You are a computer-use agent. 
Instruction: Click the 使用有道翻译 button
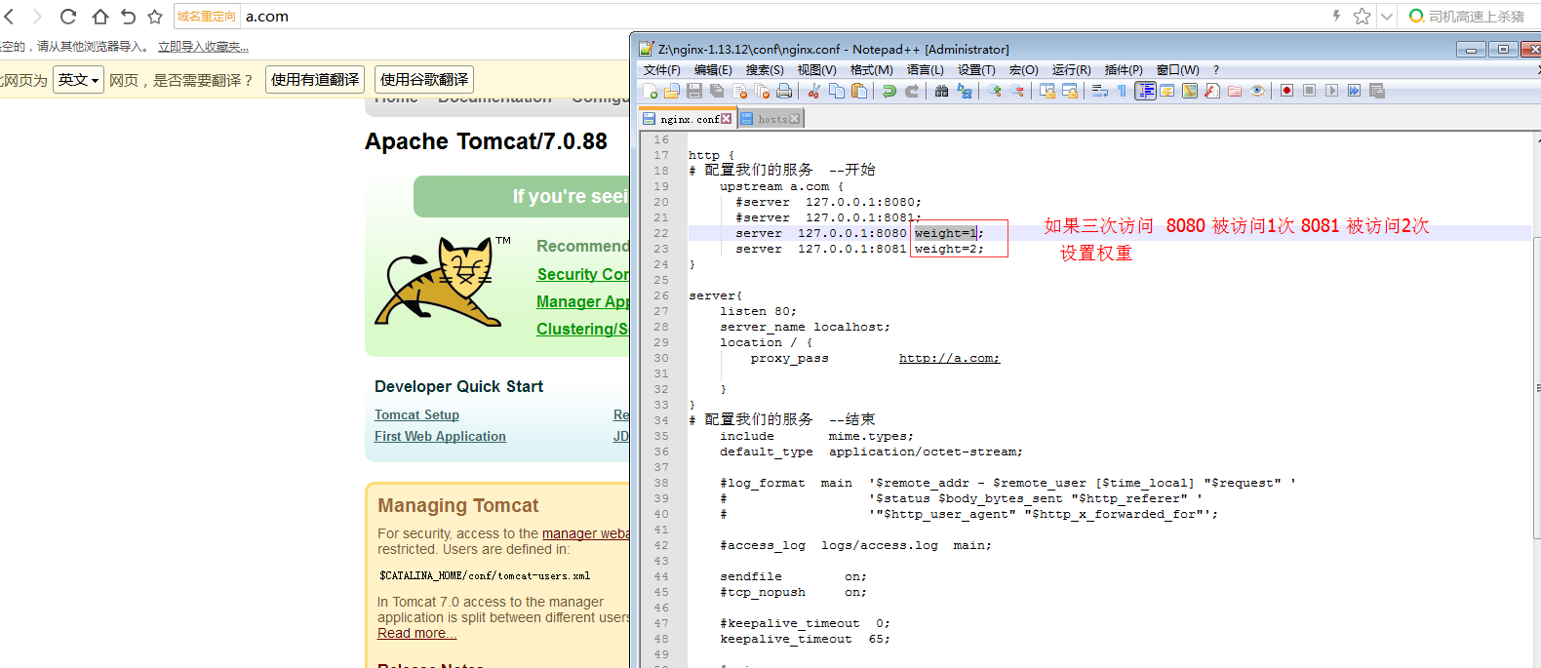tap(315, 80)
